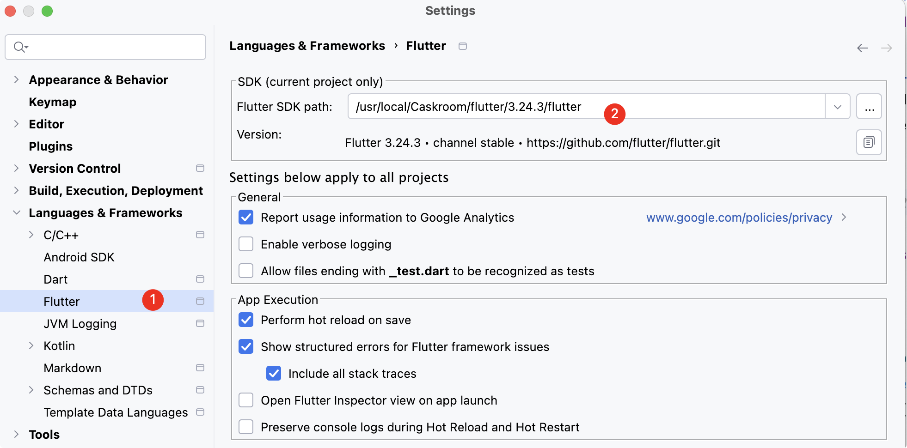Click the 'App Execution' group heading
The image size is (907, 448).
tap(278, 300)
